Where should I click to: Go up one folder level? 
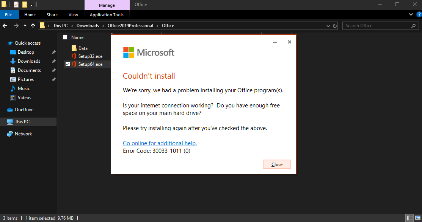click(x=33, y=26)
